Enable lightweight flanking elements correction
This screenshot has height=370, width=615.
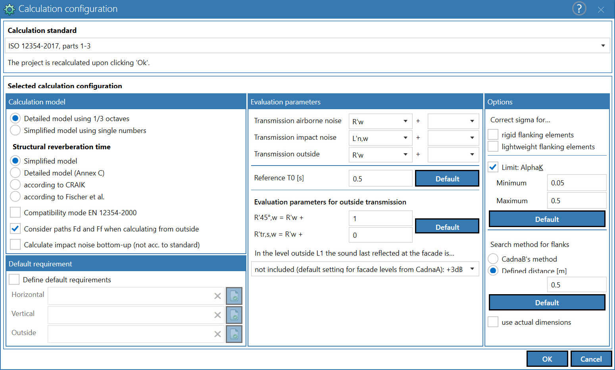(x=493, y=146)
